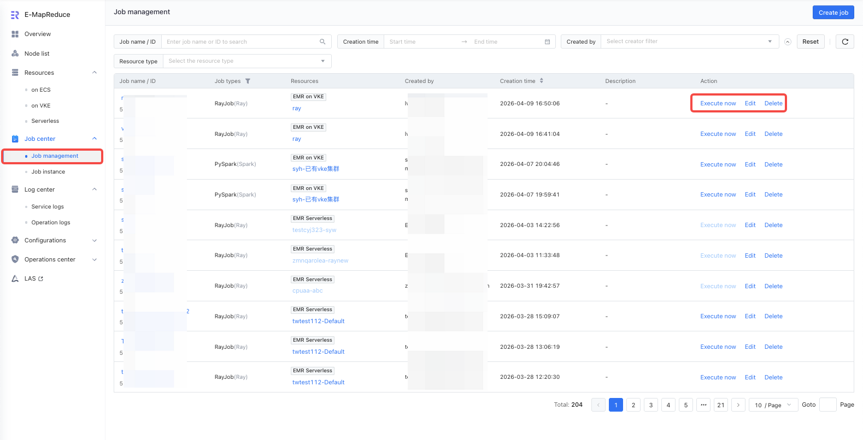Click the refresh icon button
The height and width of the screenshot is (440, 863).
click(845, 41)
